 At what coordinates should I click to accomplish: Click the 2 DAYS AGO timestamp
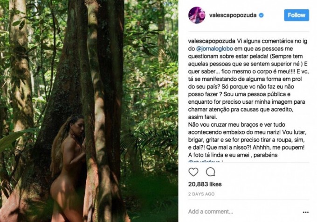(x=201, y=194)
